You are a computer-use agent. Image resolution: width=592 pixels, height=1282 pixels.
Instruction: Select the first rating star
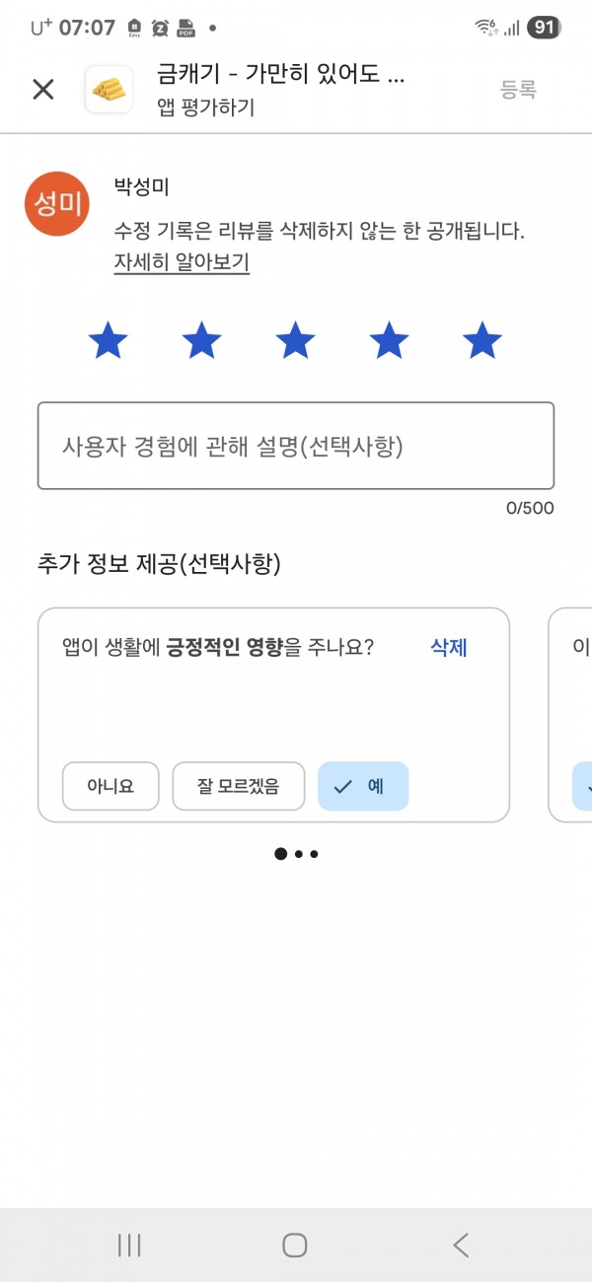109,340
